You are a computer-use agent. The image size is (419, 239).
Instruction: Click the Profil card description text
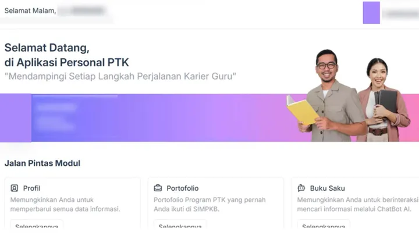click(x=65, y=205)
